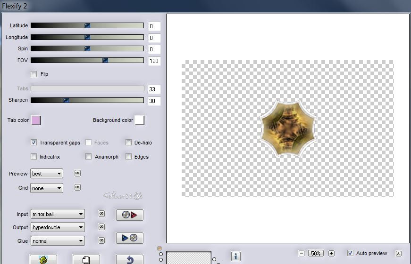Image resolution: width=411 pixels, height=264 pixels.
Task: Click the FOV value field
Action: pyautogui.click(x=154, y=61)
